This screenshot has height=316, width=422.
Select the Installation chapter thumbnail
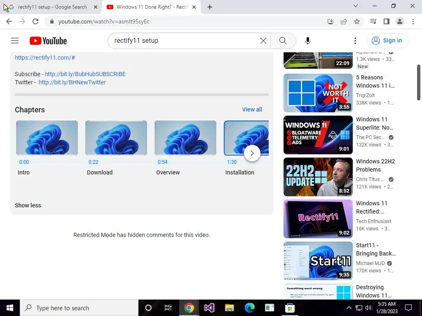[x=246, y=138]
